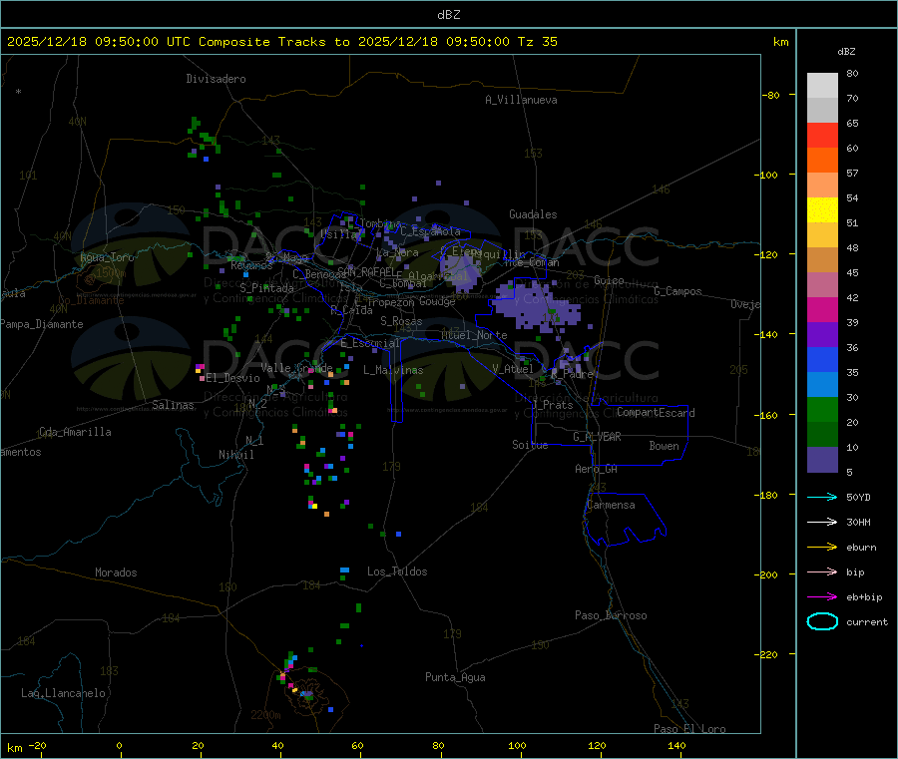
Task: Pick the bright yellow dBZ color swatch
Action: coord(822,209)
